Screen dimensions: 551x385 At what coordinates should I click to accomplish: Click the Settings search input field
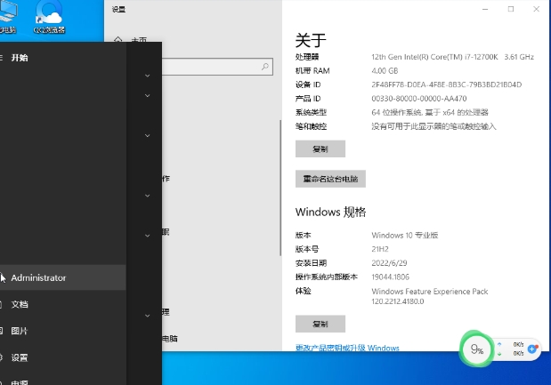(x=214, y=67)
